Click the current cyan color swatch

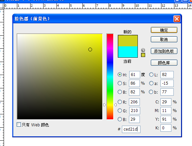[128, 52]
